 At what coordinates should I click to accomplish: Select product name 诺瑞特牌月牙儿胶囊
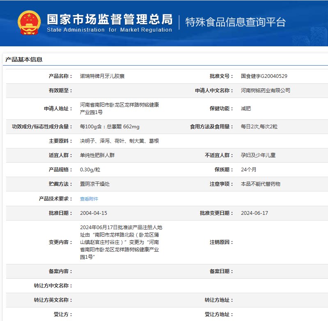102,76
